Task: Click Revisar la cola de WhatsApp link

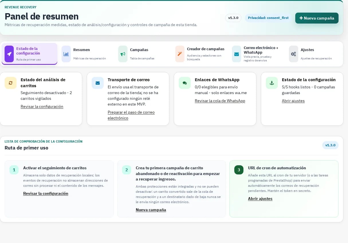Action: [x=220, y=101]
